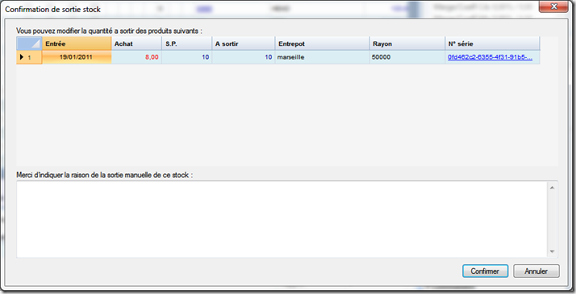Screen dimensions: 576x294
Task: Click the S.P. column header
Action: pos(186,43)
